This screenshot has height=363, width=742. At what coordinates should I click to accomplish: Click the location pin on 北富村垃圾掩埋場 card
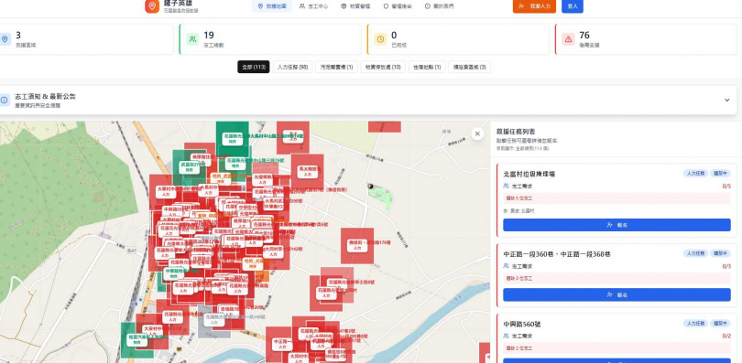(x=506, y=211)
